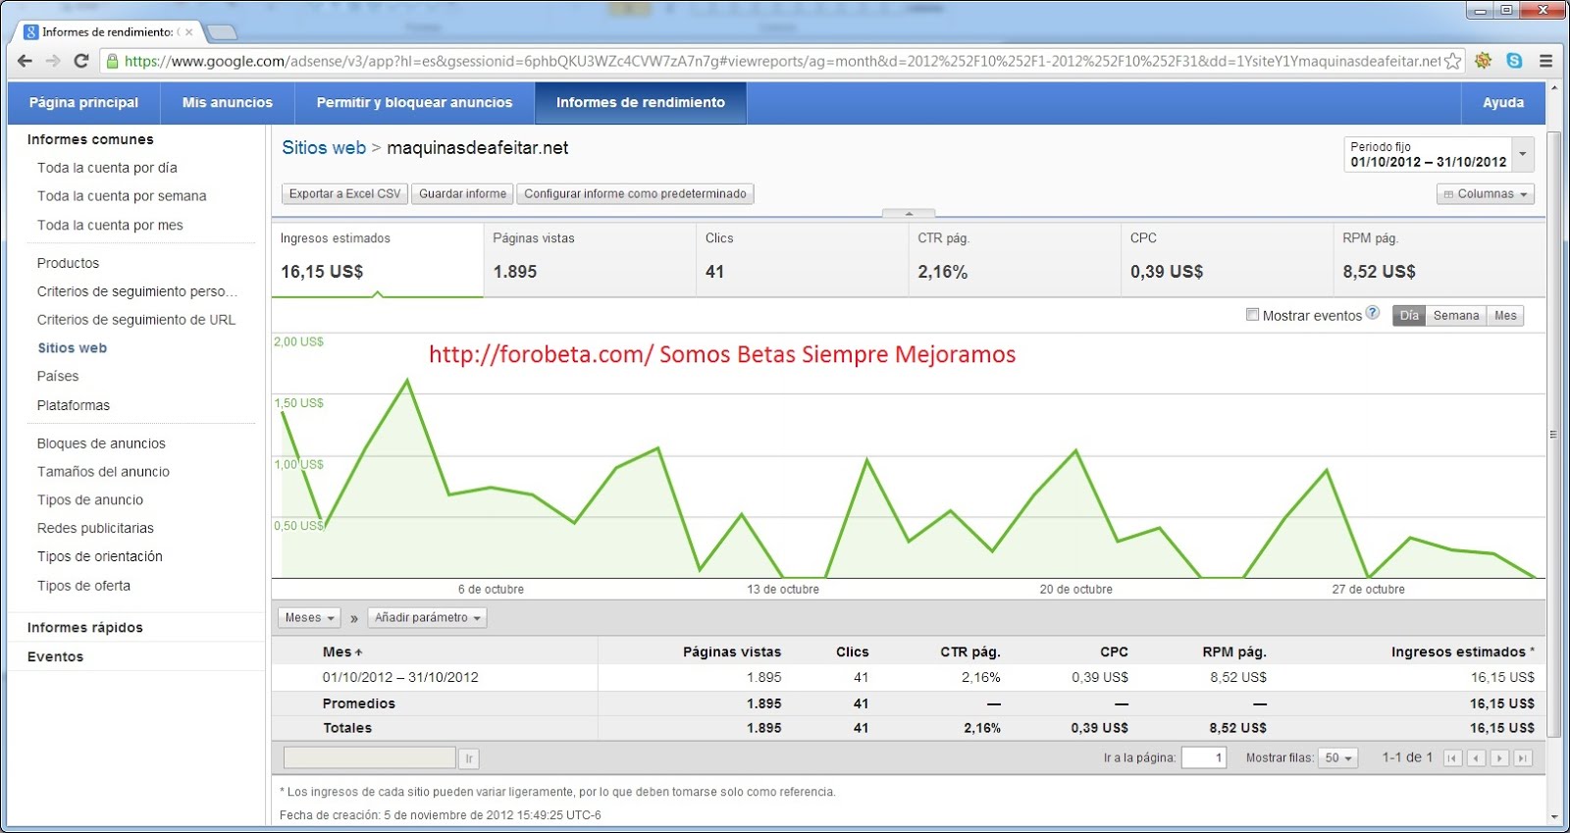Open the Columnas dropdown
The width and height of the screenshot is (1570, 833).
[1486, 194]
